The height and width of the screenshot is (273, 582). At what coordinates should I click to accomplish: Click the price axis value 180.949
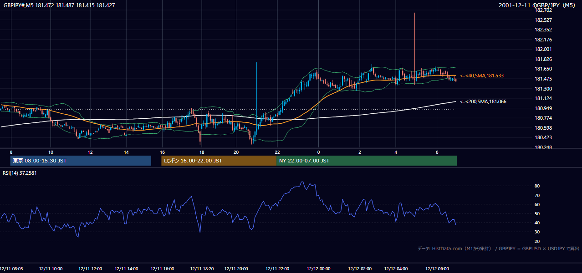coord(543,108)
